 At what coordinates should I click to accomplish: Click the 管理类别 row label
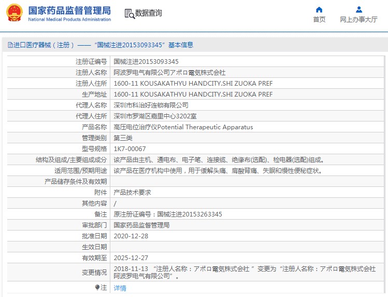coord(94,138)
